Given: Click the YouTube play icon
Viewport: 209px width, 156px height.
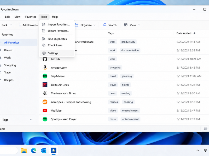Looking at the screenshot, I should coord(45,110).
